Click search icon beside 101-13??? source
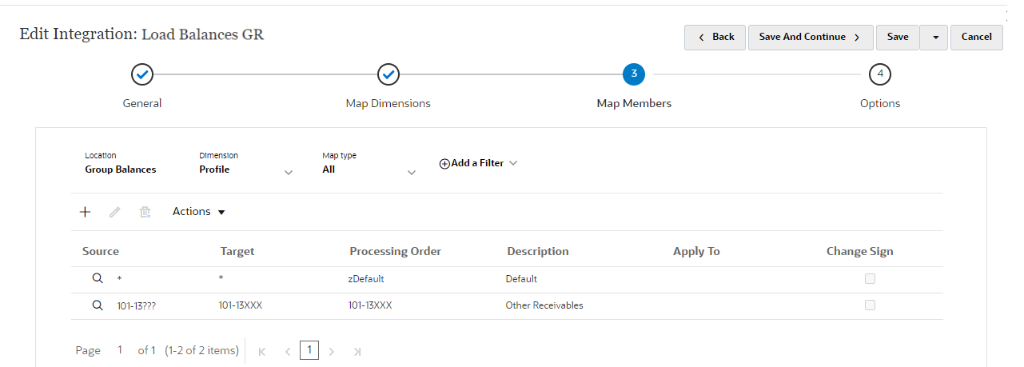1024x367 pixels. point(98,305)
